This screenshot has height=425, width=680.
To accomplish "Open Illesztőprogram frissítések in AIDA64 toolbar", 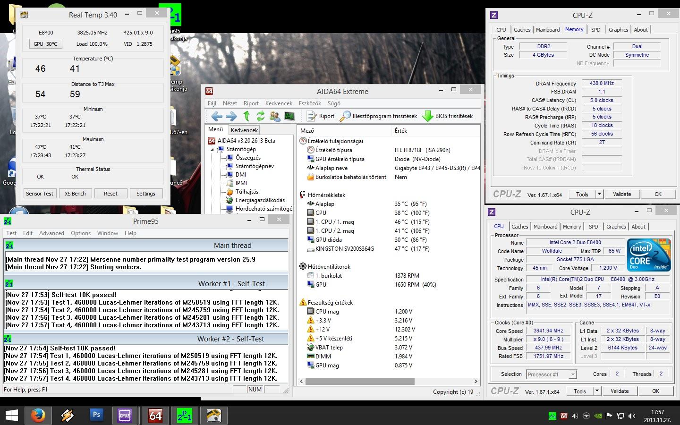I will [x=379, y=116].
